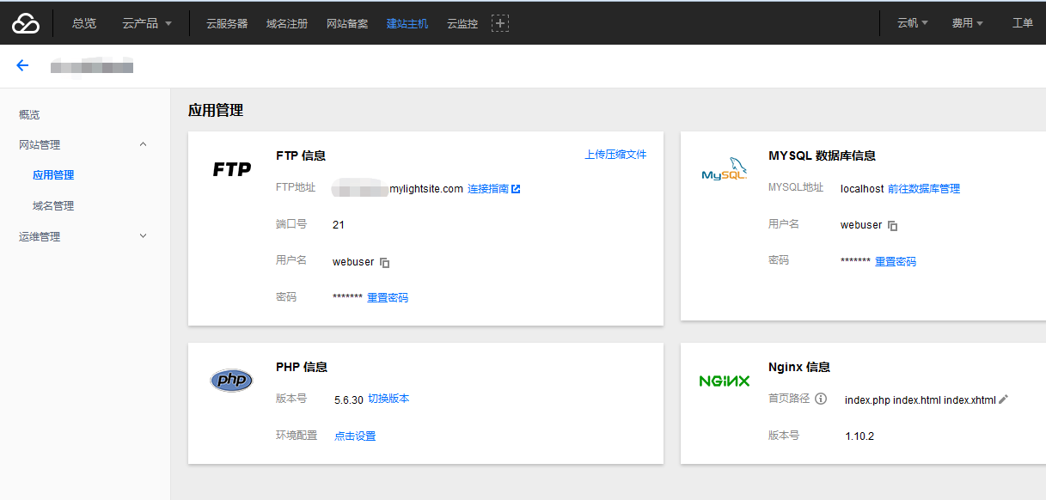Collapse the 网站管理 sidebar section
Image resolution: width=1046 pixels, height=500 pixels.
coord(144,144)
